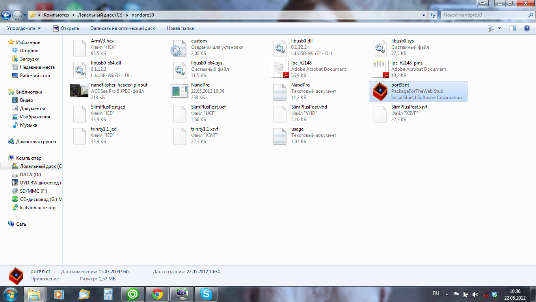This screenshot has height=302, width=536.
Task: Click the Открыть button in toolbar
Action: 66,28
